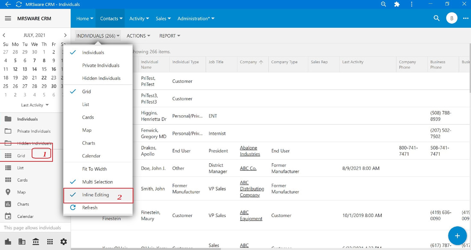Viewport: 471px width, 250px height.
Task: Open the gear settings icon in the bottom sidebar bar
Action: [64, 241]
